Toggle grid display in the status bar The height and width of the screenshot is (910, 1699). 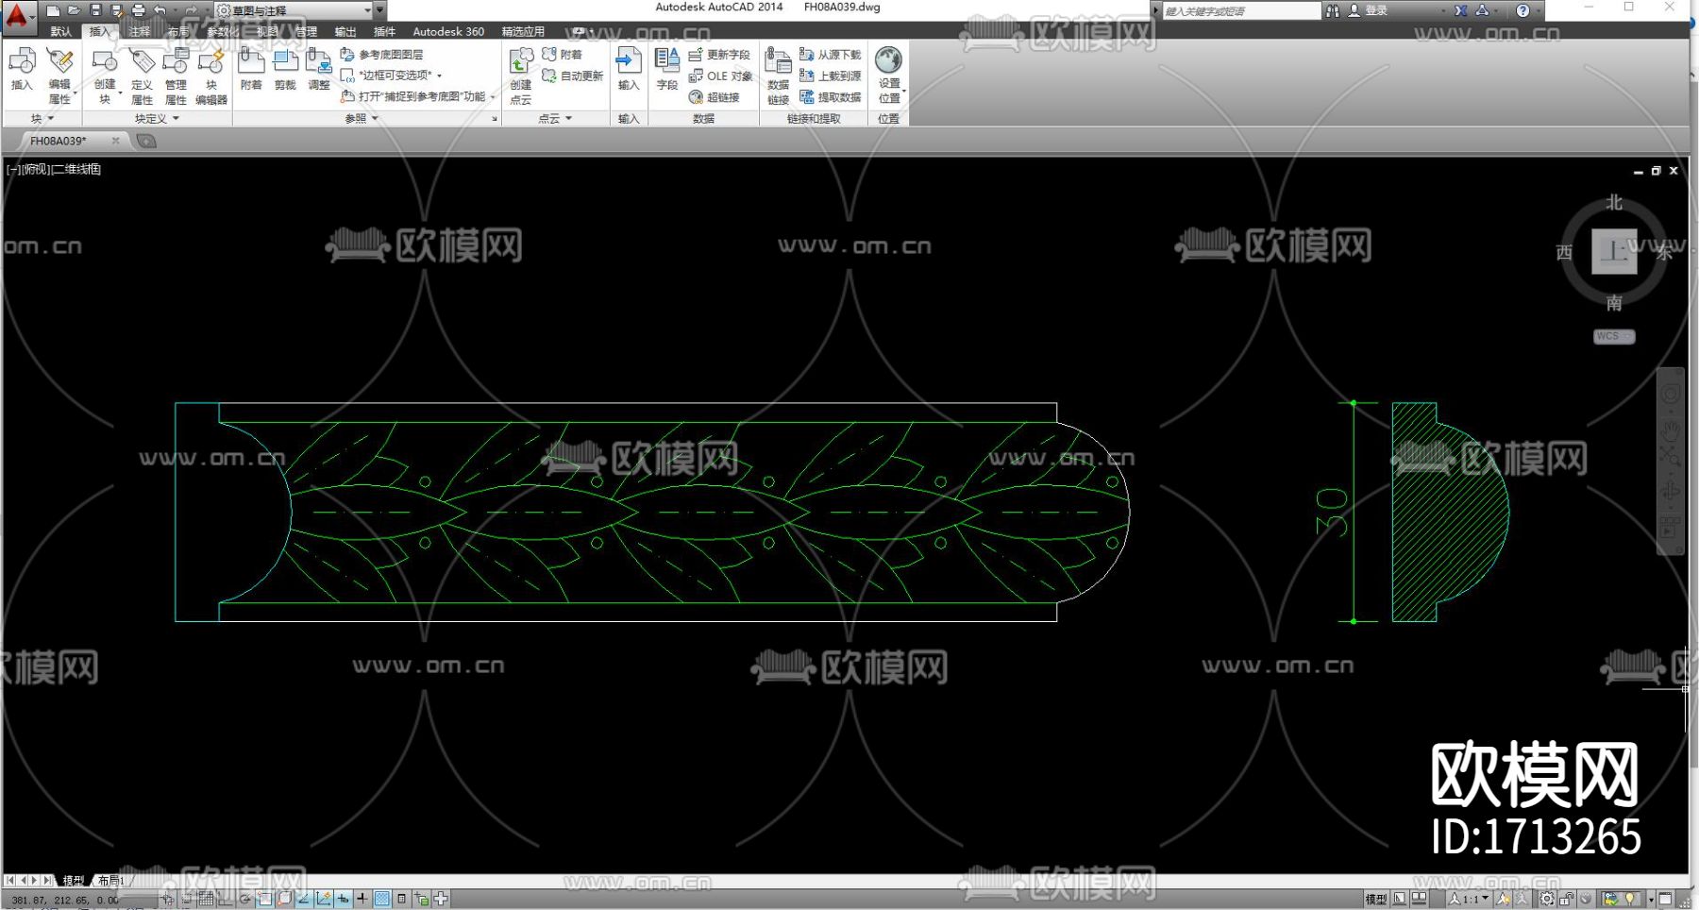coord(205,899)
